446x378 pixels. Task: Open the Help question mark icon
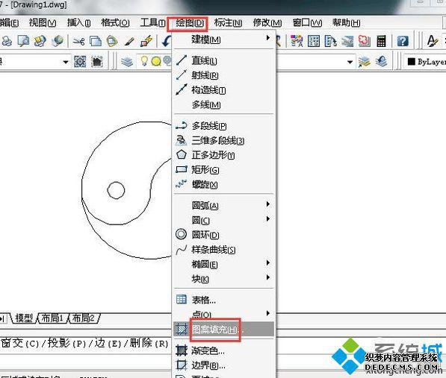click(x=403, y=42)
